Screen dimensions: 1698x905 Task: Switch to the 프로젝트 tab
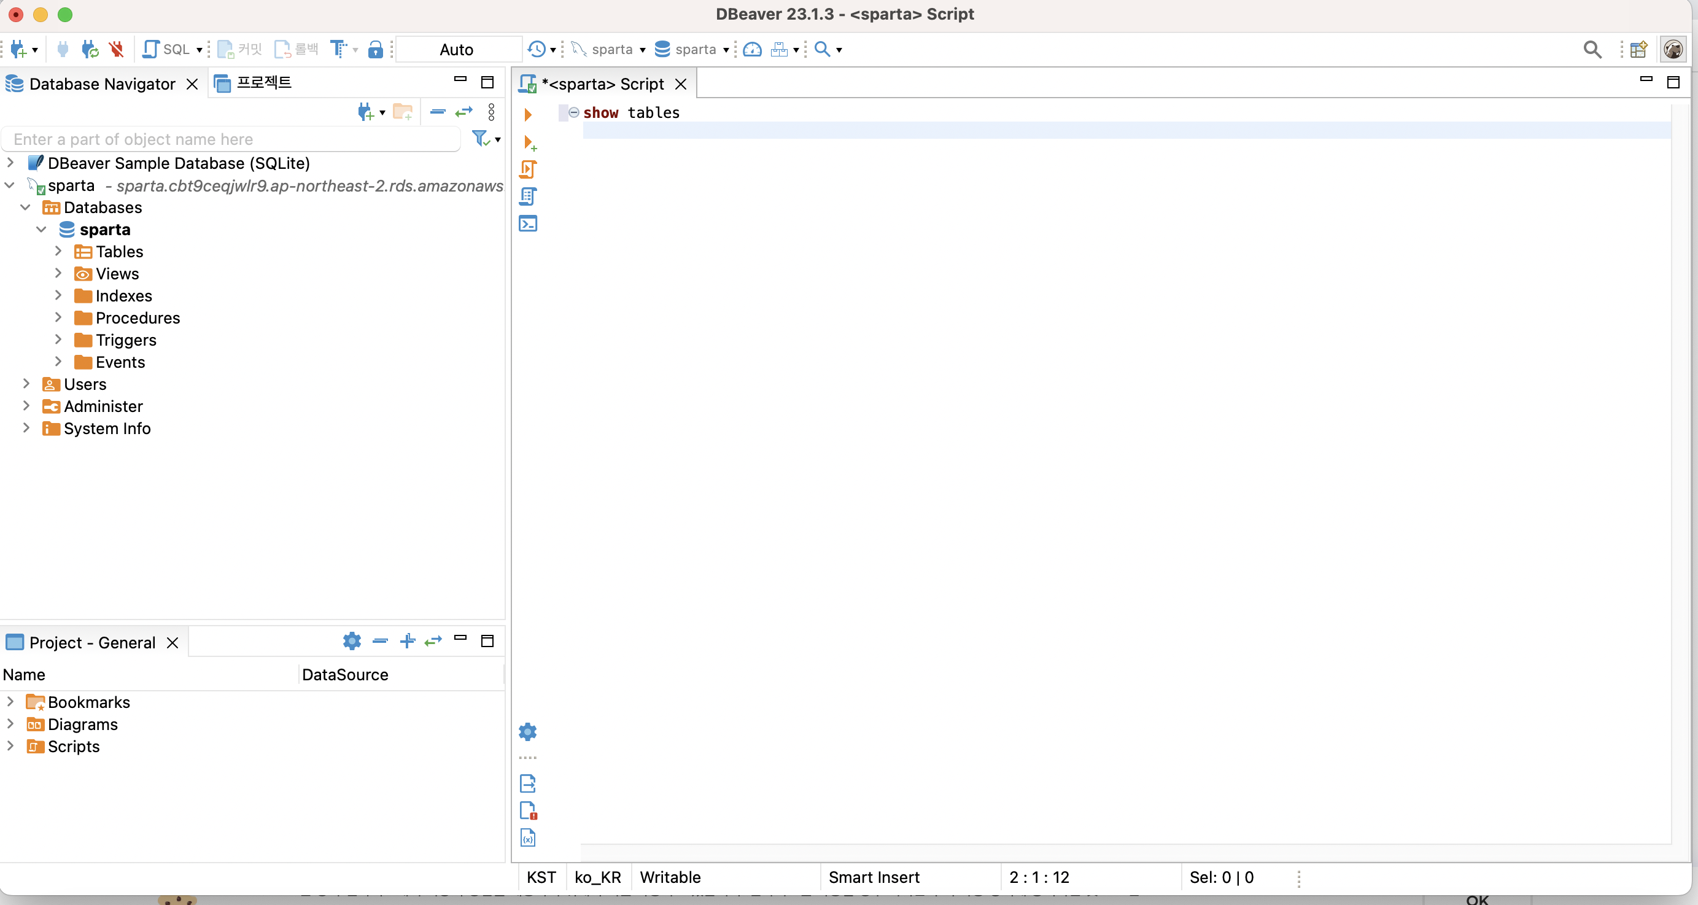coord(254,83)
